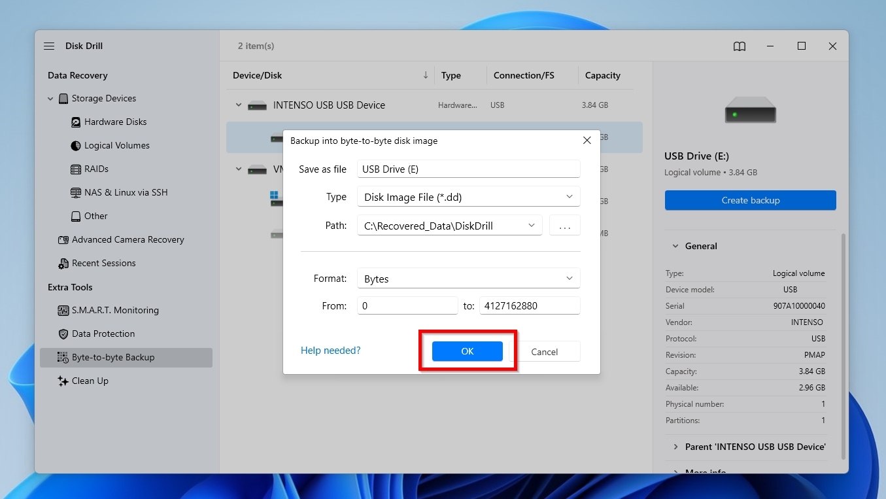Sort the Device/Disk column
This screenshot has height=499, width=886.
pos(426,75)
